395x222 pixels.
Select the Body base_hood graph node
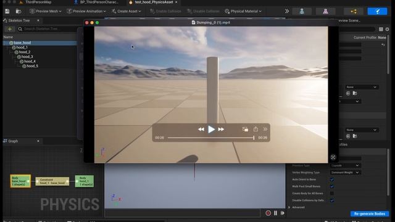20,181
